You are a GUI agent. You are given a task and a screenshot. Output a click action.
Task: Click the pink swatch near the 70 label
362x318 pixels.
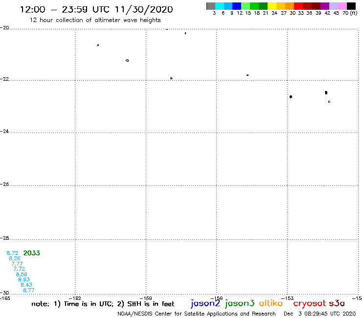[x=342, y=6]
